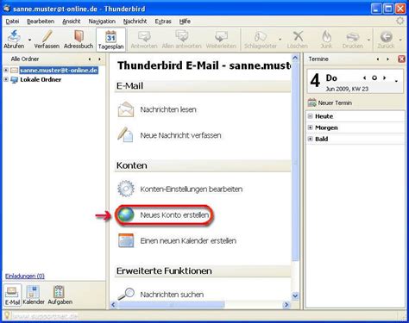
Task: Click the Einladungen (0) link
Action: point(25,276)
